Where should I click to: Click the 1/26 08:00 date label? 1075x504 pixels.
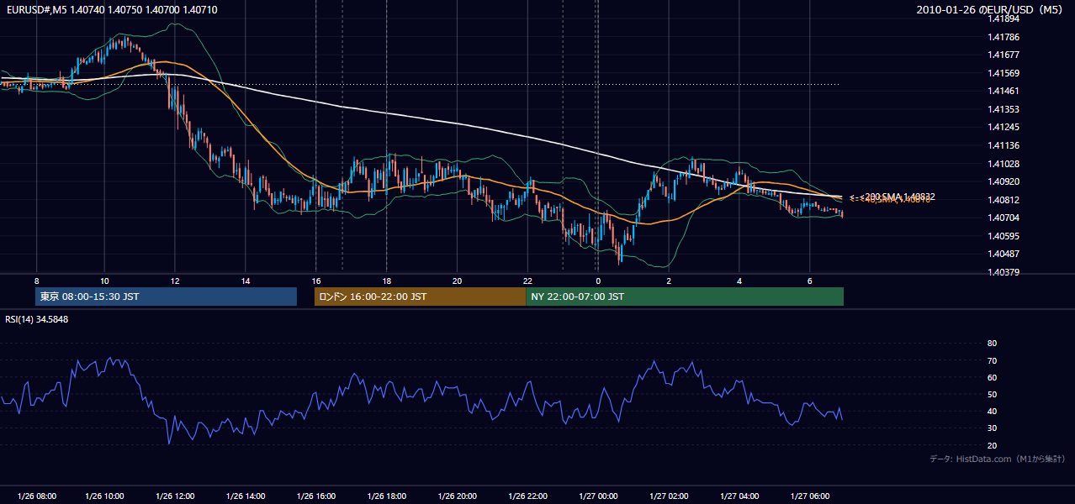click(35, 496)
